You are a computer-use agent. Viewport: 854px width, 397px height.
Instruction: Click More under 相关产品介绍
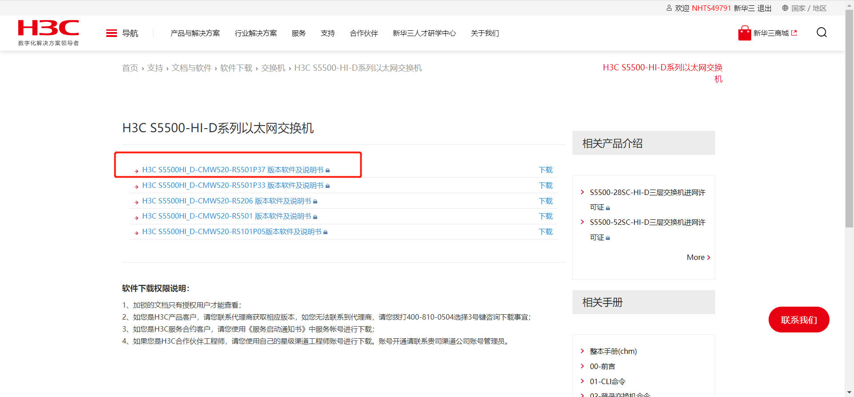(698, 257)
